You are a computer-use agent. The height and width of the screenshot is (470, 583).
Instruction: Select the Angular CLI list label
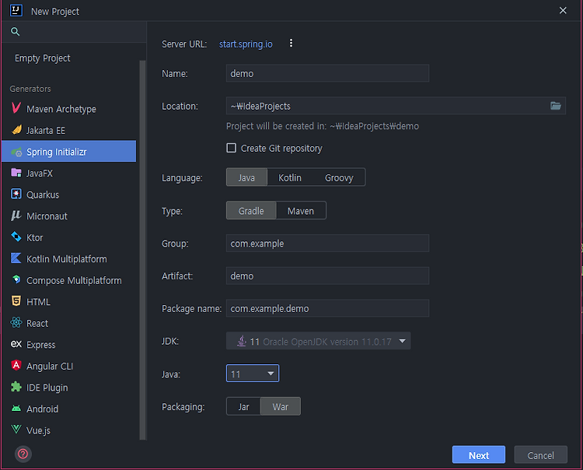pyautogui.click(x=50, y=367)
